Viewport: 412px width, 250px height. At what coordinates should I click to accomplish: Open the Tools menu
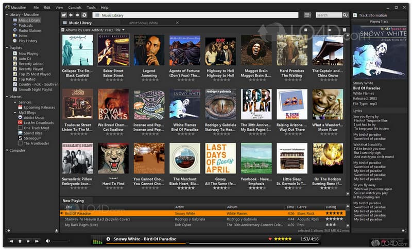pos(91,8)
